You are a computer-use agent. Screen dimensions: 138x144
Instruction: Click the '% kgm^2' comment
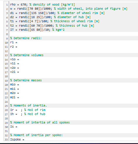click(58, 30)
